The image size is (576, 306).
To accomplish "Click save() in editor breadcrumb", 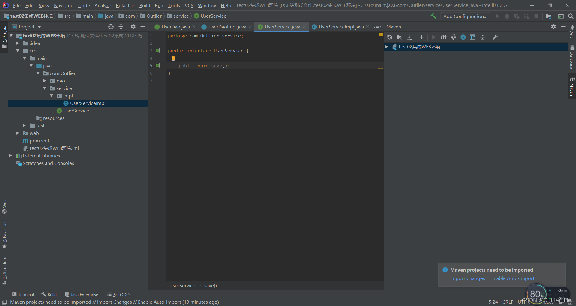I will 210,286.
